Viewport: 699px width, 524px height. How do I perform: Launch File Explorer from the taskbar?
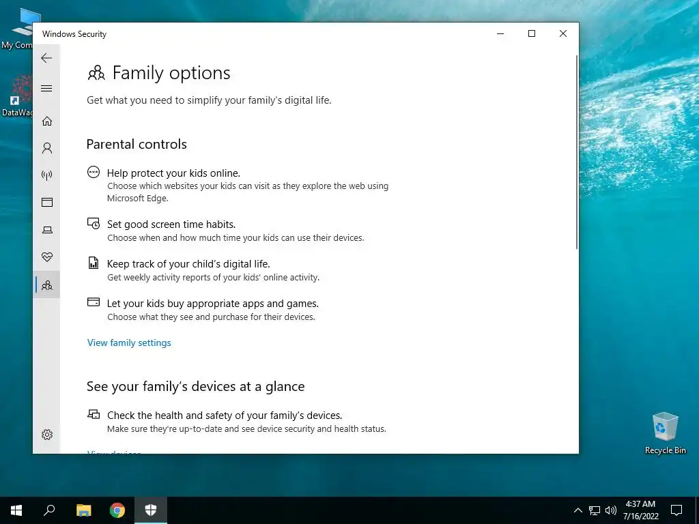84,510
